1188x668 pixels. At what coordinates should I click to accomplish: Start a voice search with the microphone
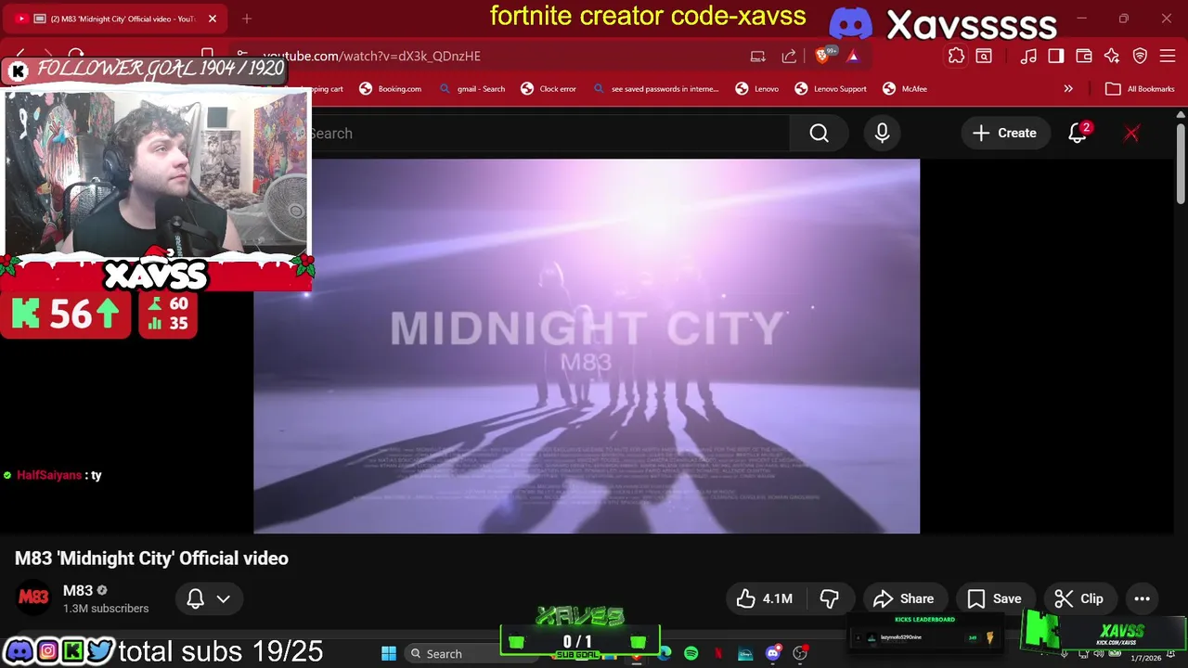[882, 134]
